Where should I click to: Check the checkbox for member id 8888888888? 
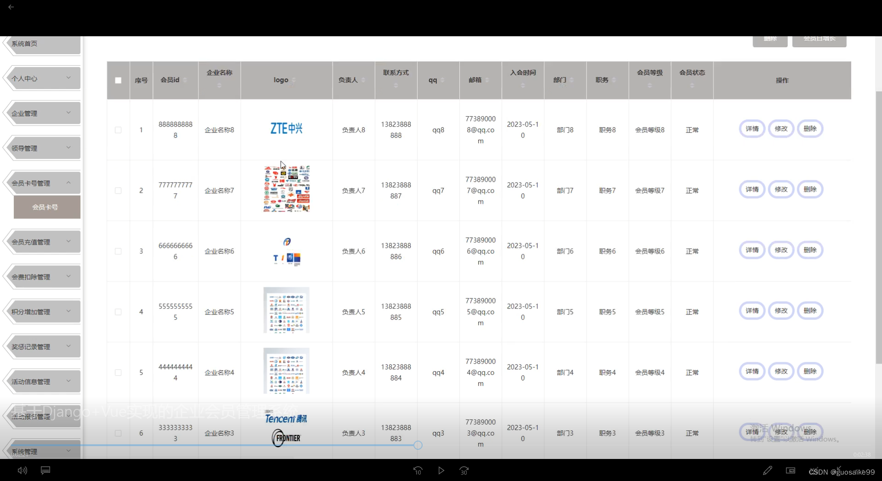[118, 130]
